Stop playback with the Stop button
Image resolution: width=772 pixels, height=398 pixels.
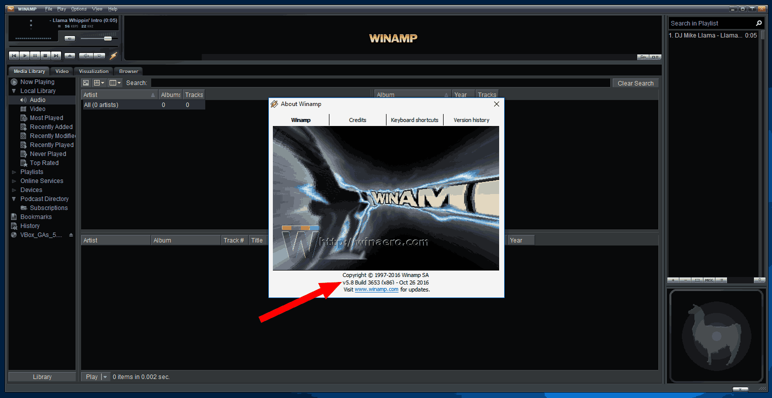(x=46, y=56)
